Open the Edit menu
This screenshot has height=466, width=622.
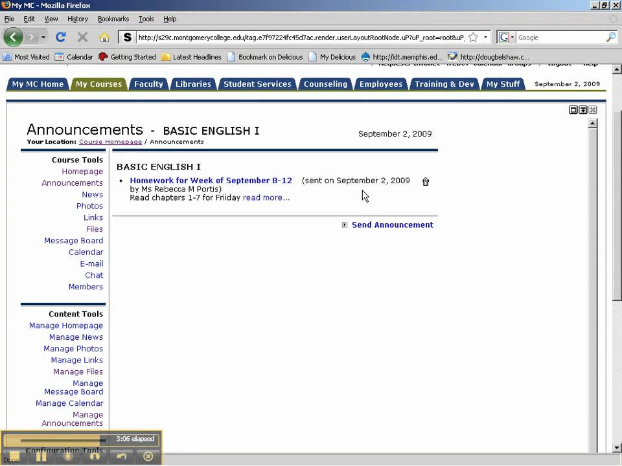[29, 19]
